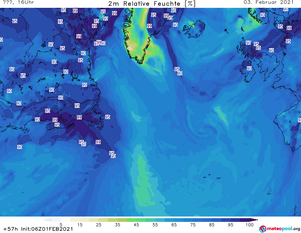This screenshot has height=233, width=301.
Task: Pick the teal 50–55 % colorbar swatch
Action: tap(150, 220)
